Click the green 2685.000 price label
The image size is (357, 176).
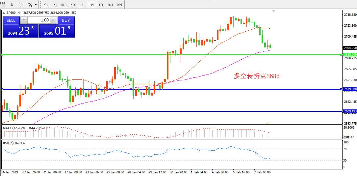click(350, 54)
